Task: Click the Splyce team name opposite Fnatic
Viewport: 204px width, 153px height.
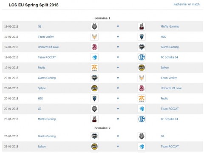Action: click(x=164, y=68)
